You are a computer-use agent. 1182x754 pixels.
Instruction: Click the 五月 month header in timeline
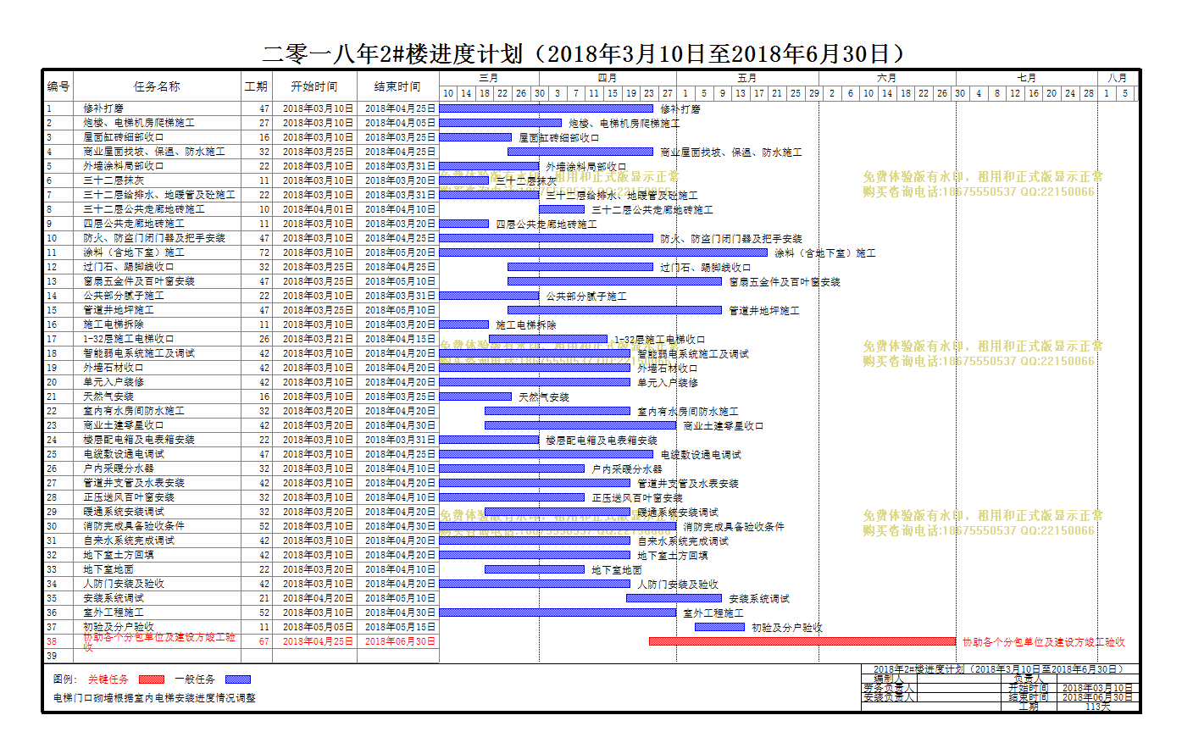pyautogui.click(x=746, y=78)
